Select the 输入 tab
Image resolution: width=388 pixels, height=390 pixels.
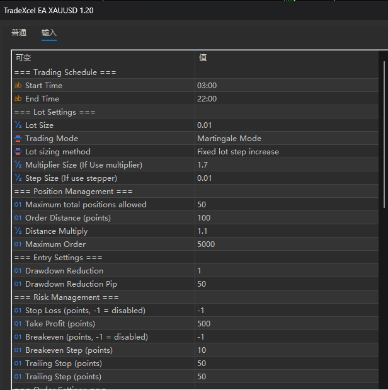click(49, 33)
